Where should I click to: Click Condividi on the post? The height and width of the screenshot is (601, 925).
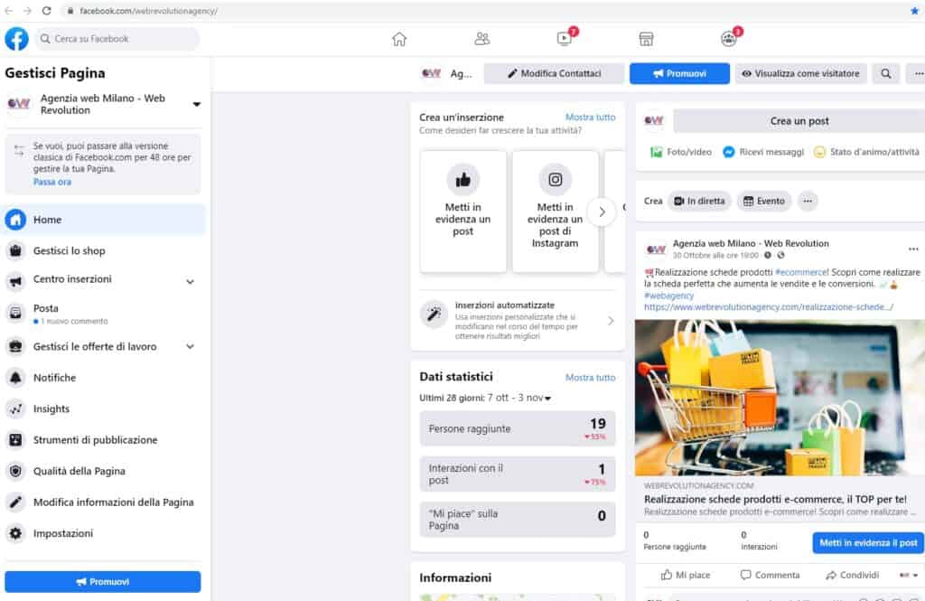pos(853,575)
